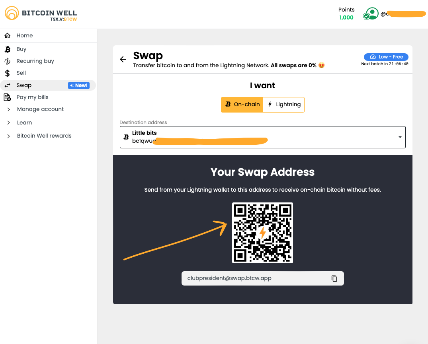
Task: Expand the Learn section
Action: [24, 122]
